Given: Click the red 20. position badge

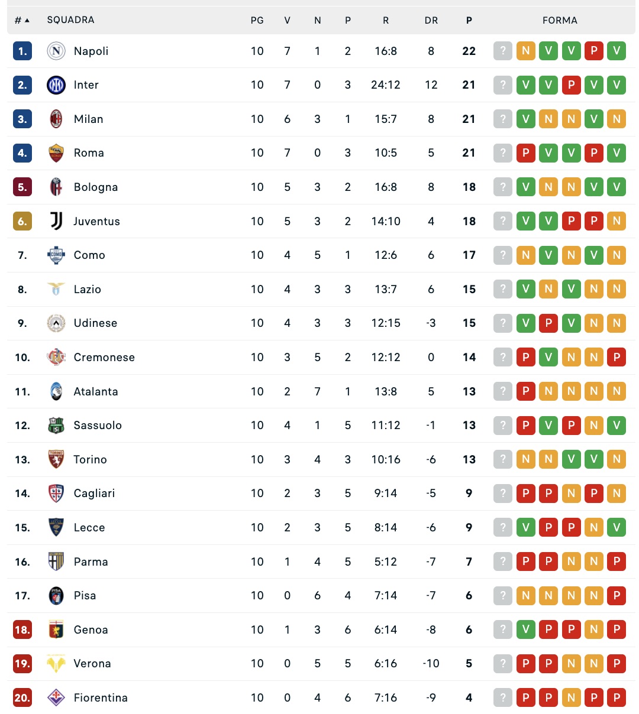Looking at the screenshot, I should tap(22, 698).
